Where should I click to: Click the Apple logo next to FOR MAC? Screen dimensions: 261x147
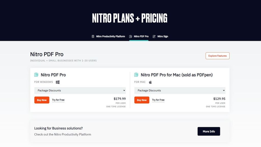pyautogui.click(x=150, y=82)
